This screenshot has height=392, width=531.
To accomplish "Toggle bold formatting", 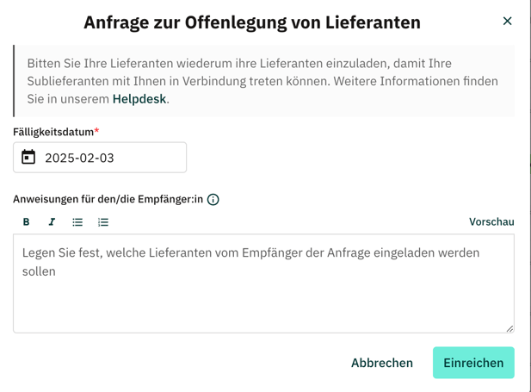I will 26,221.
